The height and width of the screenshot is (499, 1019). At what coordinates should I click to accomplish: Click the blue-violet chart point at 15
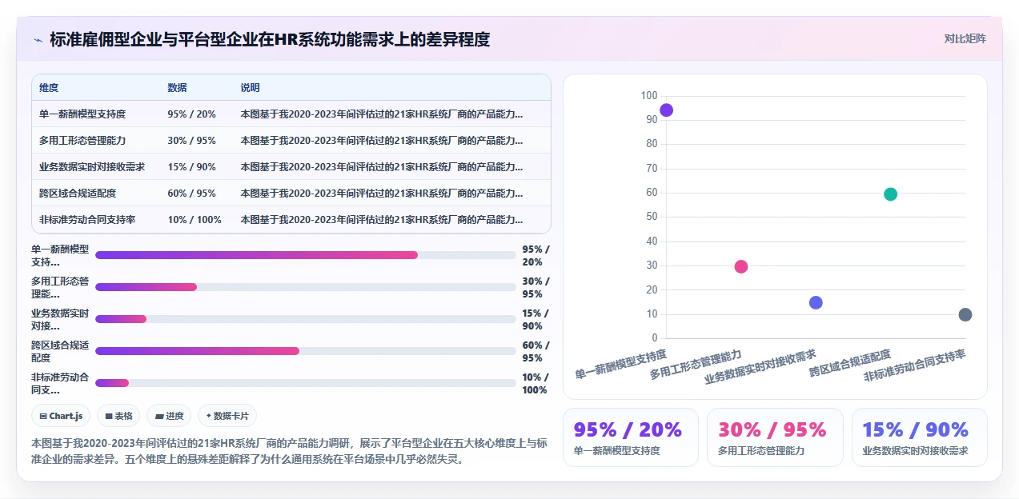click(816, 303)
